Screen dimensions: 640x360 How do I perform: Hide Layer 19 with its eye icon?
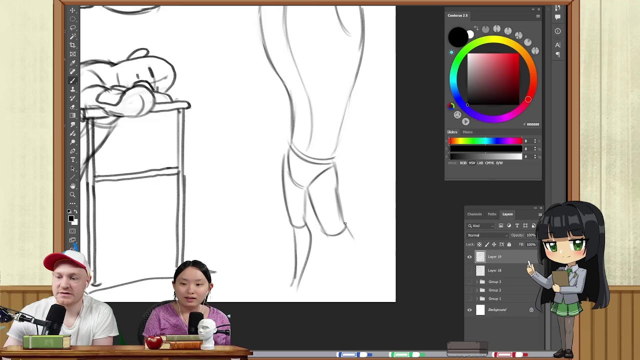(469, 256)
